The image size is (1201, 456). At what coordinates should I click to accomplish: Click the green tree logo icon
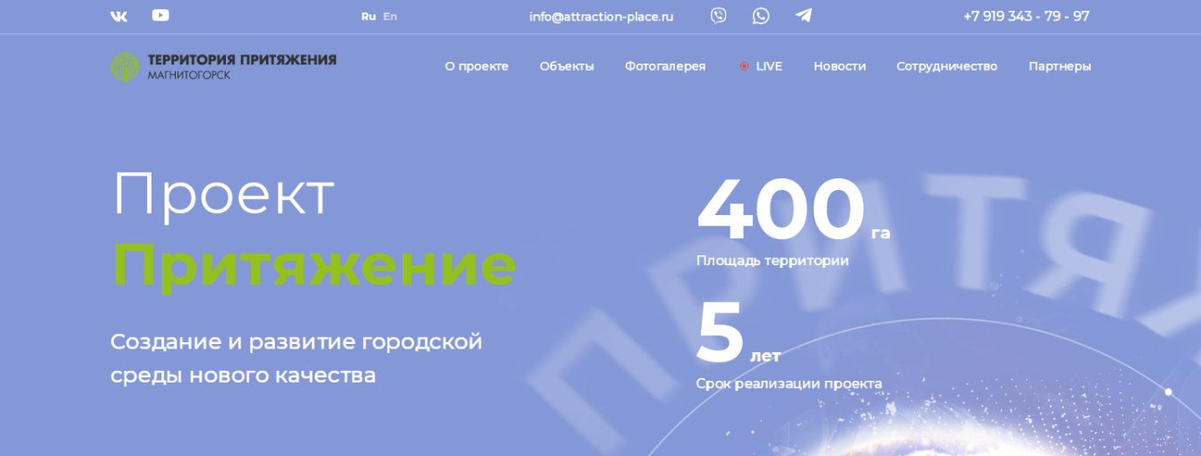125,66
